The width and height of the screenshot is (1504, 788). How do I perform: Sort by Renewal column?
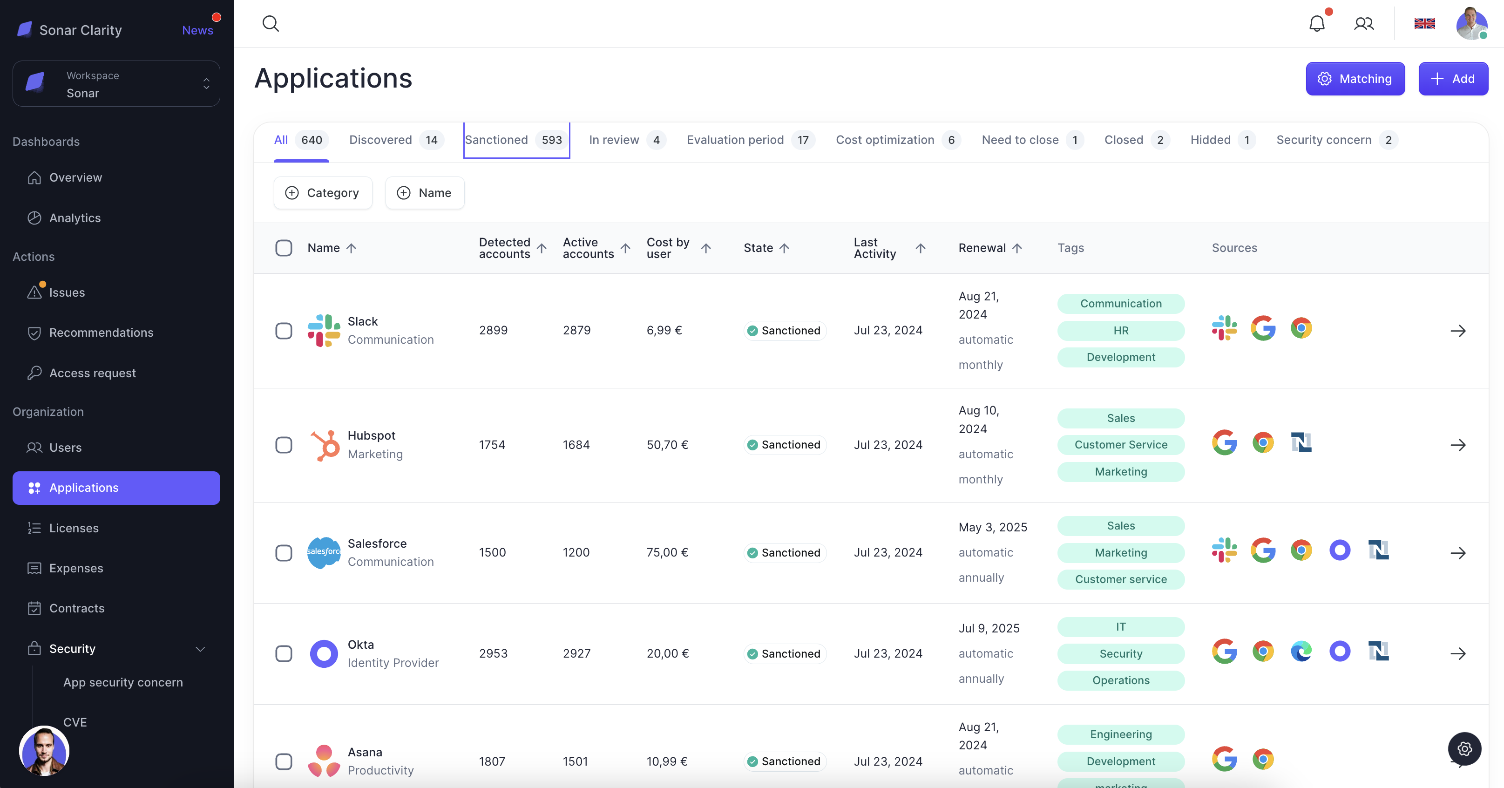tap(1017, 248)
